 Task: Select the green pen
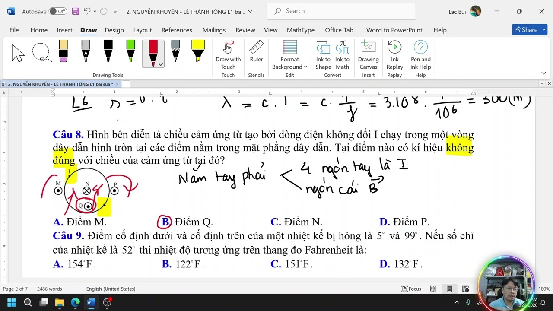coord(130,51)
